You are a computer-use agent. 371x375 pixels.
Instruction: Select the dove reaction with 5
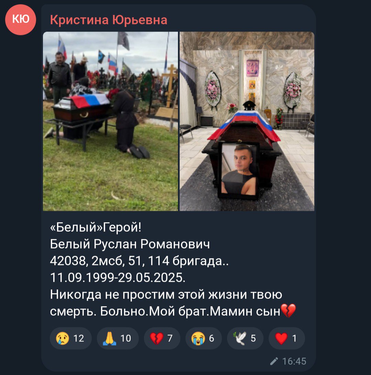pyautogui.click(x=245, y=338)
